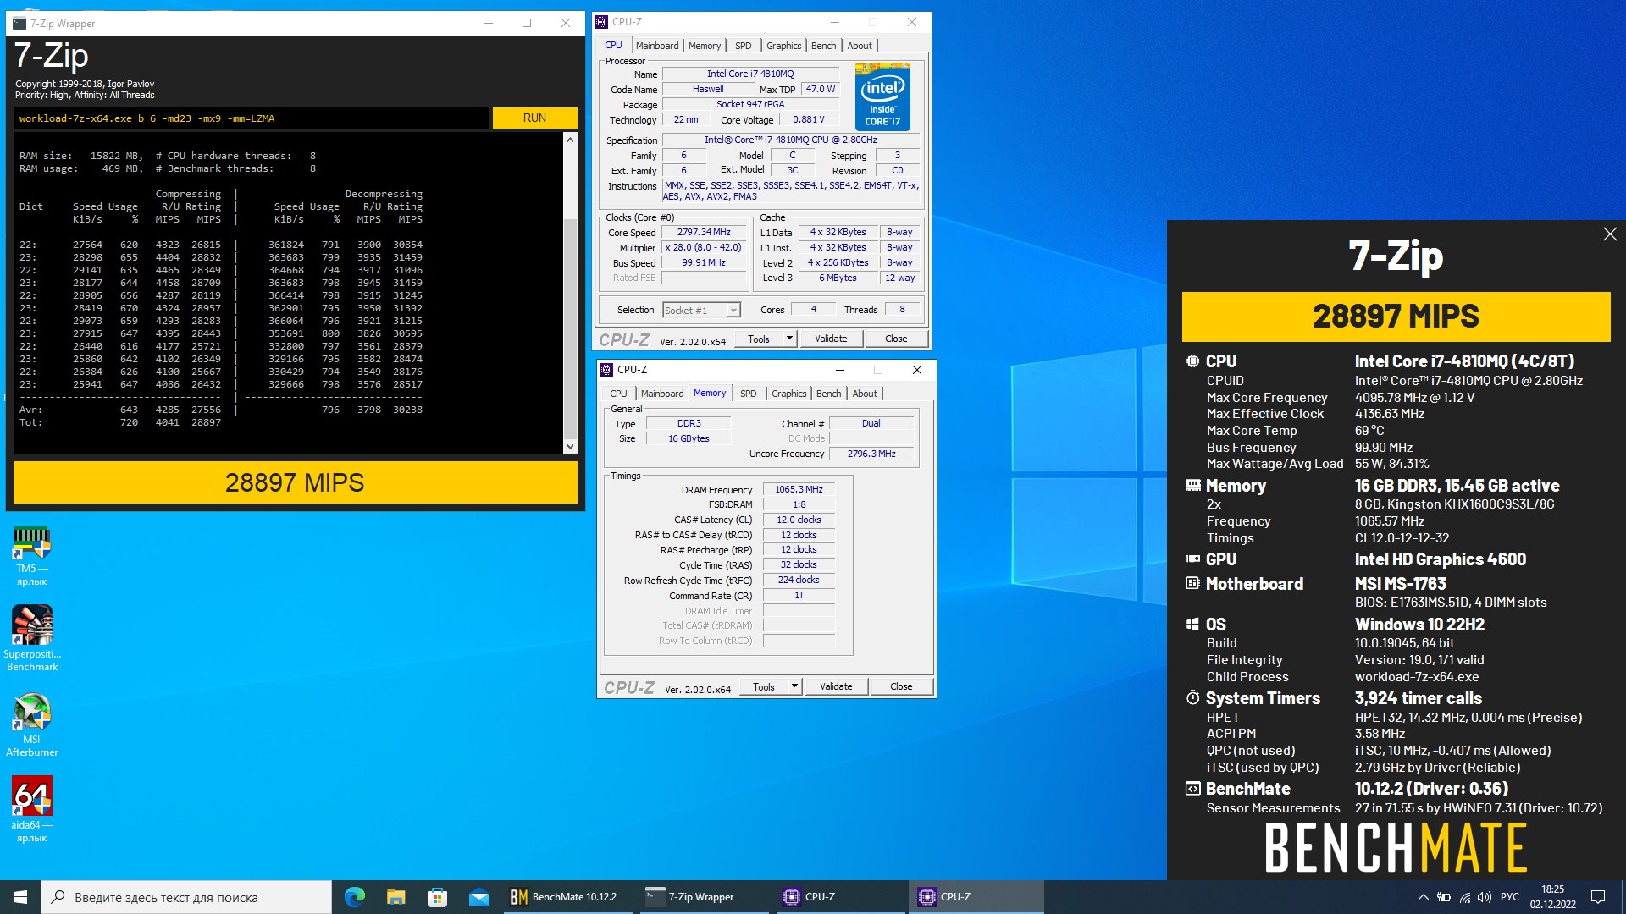Open File Explorer from taskbar
The height and width of the screenshot is (914, 1626).
coord(396,897)
